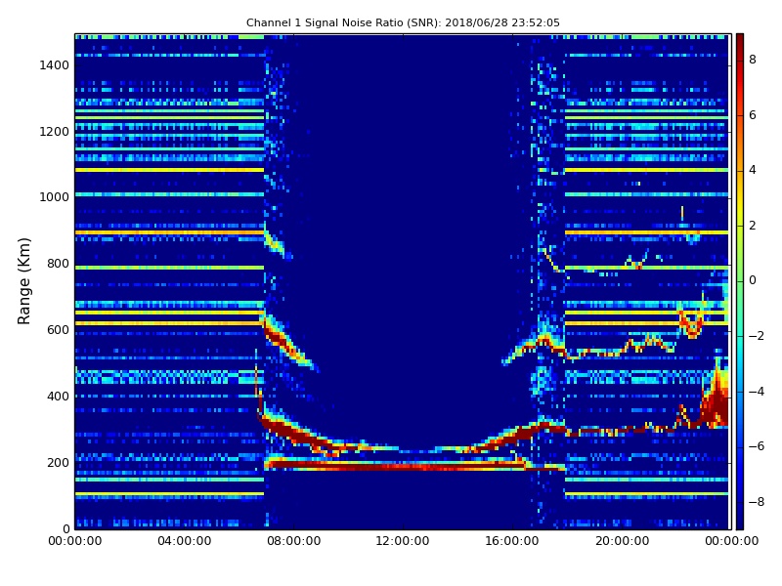782x586 pixels.
Task: Click the colorbar value label 2
Action: [752, 226]
